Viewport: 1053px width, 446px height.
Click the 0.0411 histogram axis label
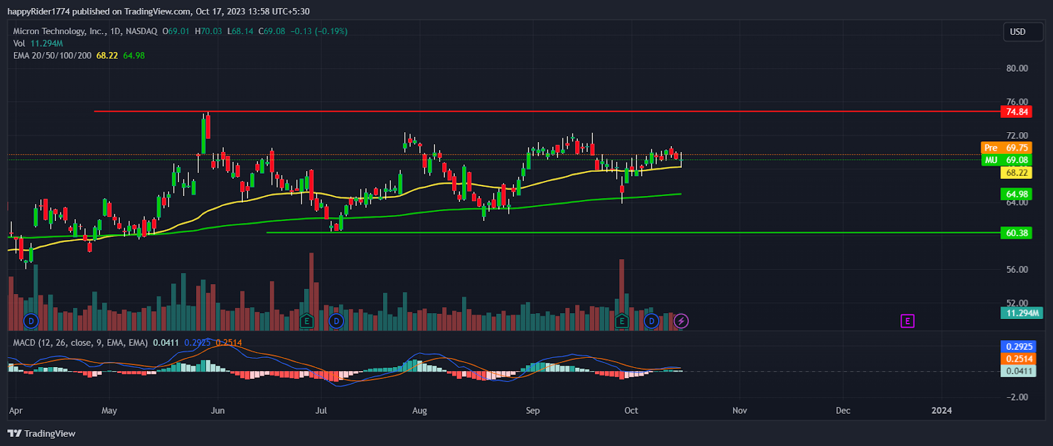pyautogui.click(x=1019, y=371)
